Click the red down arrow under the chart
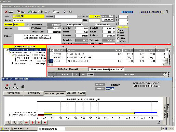This screenshot has width=176, height=132. [39, 122]
